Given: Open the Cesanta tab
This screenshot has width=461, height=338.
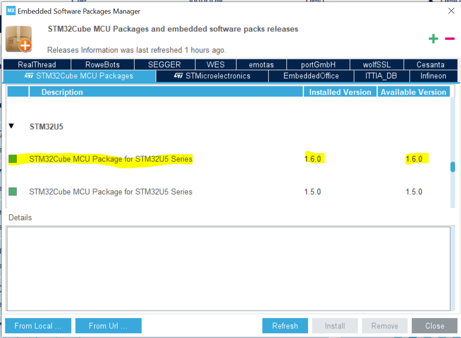Looking at the screenshot, I should [431, 64].
